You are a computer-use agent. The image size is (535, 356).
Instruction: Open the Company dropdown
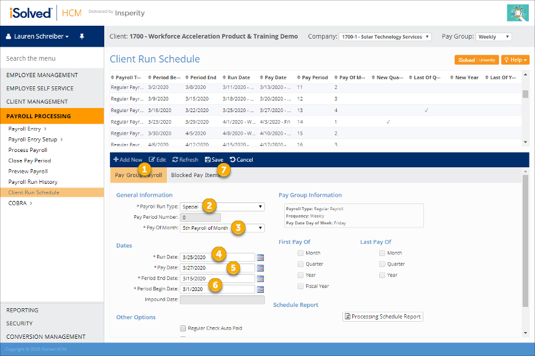pyautogui.click(x=385, y=37)
